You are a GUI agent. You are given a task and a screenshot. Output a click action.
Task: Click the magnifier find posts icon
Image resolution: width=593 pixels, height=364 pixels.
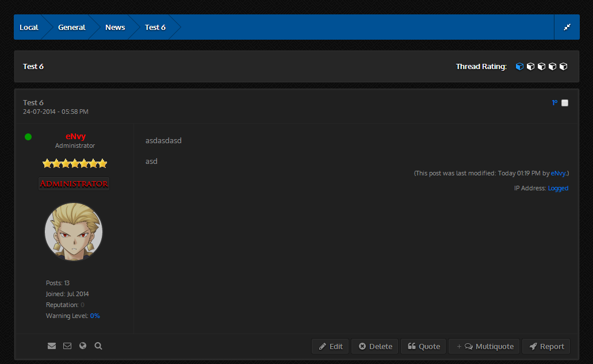[98, 346]
